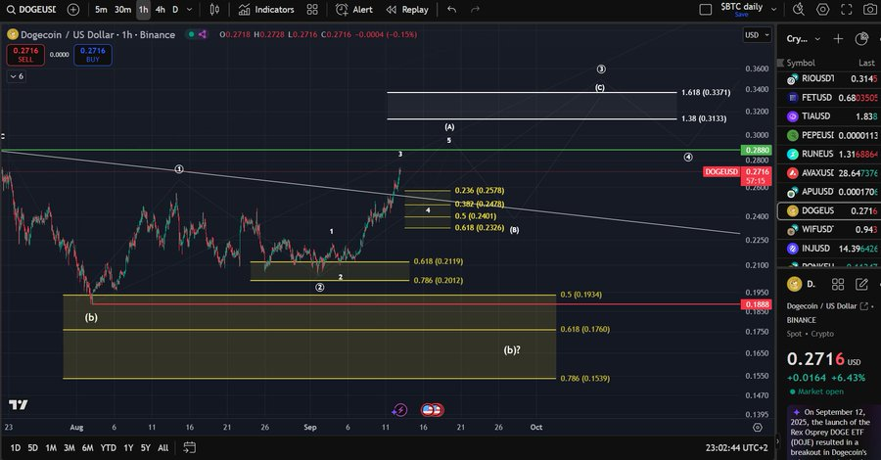Set chart range to 1Y
881x460 pixels.
[128, 447]
